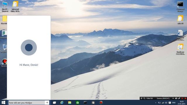Click the recording timer label in Bandicam bar
Screen dimensions: 187x105
(163, 98)
